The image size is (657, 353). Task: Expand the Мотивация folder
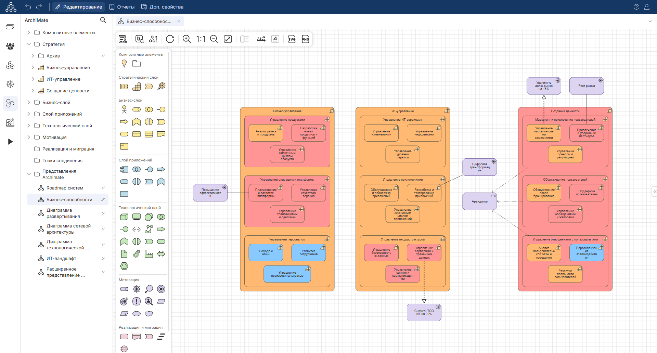click(29, 138)
